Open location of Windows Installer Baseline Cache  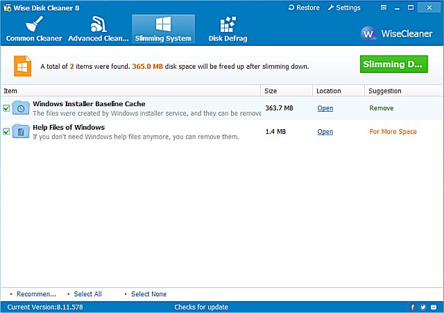(325, 108)
